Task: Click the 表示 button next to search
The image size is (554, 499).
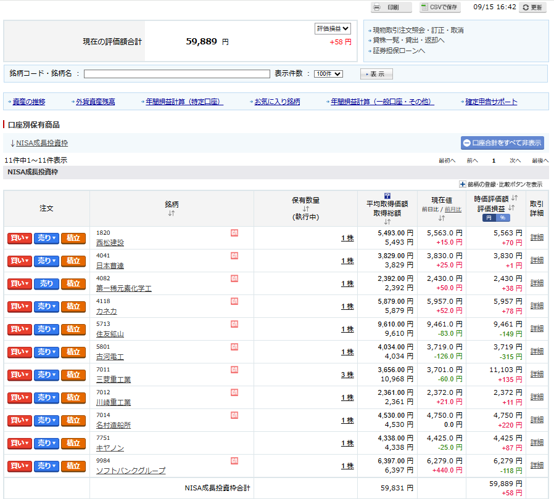Action: [x=376, y=74]
